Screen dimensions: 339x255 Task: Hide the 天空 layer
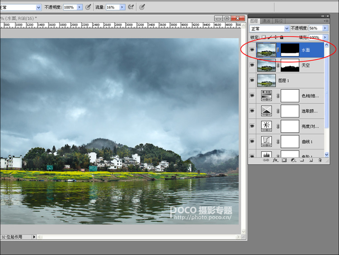[252, 65]
